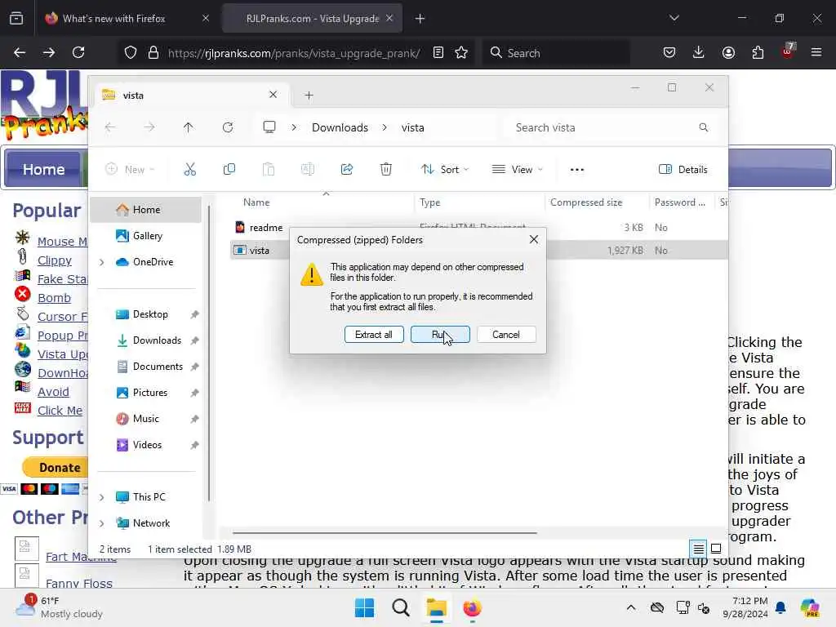Click the Explorer back arrow
This screenshot has height=627, width=836.
click(x=110, y=127)
